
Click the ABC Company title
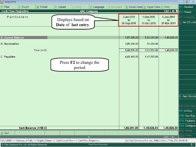[x=89, y=11]
